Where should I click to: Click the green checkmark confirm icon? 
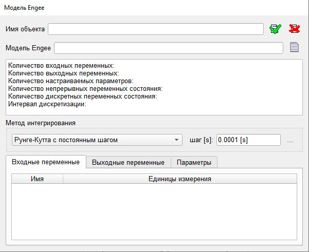coord(275,29)
